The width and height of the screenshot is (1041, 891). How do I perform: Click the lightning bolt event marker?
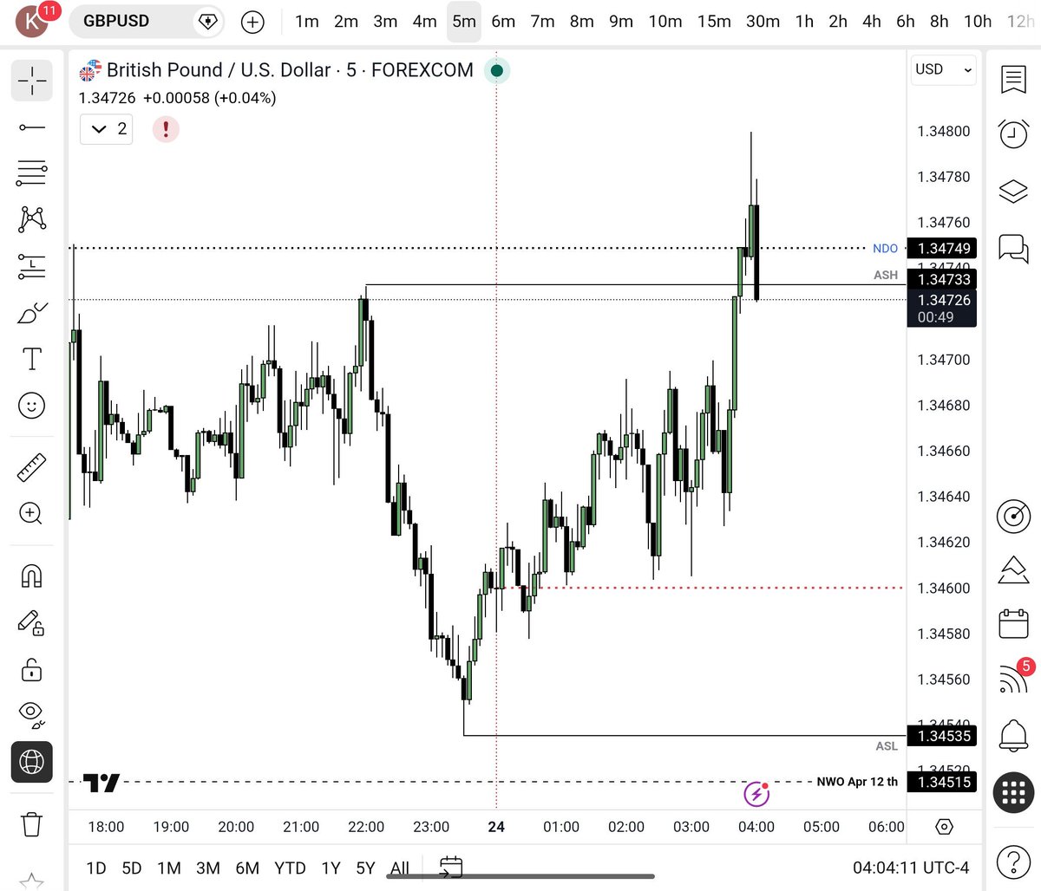coord(757,794)
